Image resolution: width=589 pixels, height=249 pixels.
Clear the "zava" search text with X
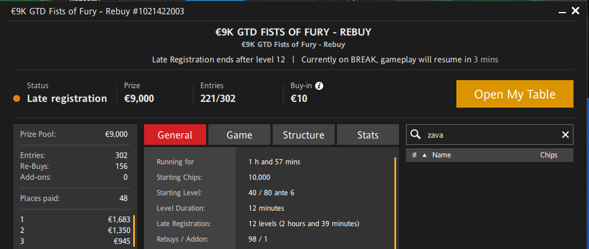click(565, 135)
